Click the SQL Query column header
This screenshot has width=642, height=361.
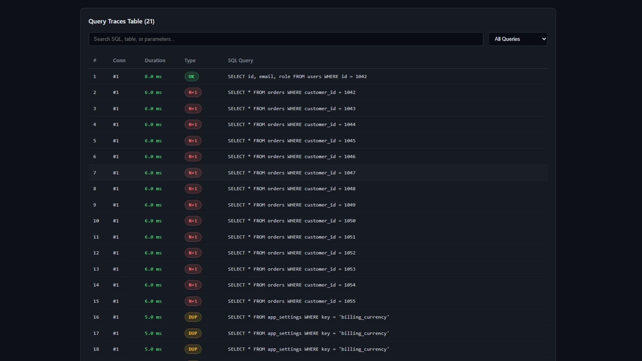(x=240, y=61)
